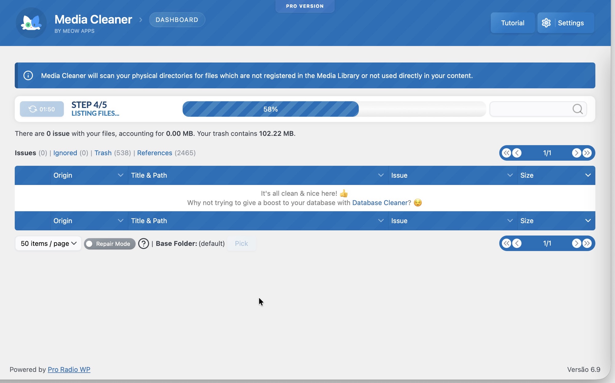Image resolution: width=615 pixels, height=383 pixels.
Task: Click the 58% scan progress bar
Action: click(270, 109)
